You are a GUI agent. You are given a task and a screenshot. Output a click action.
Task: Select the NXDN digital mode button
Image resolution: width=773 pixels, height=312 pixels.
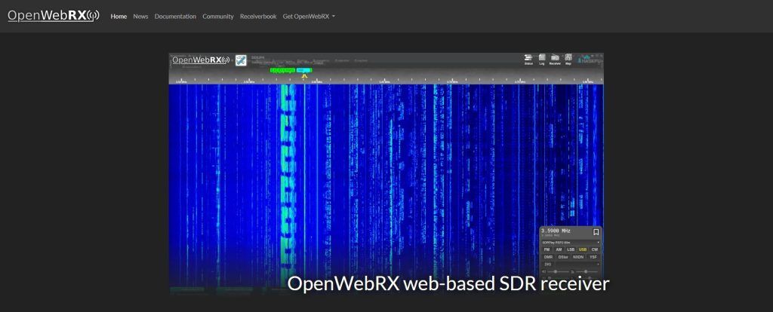coord(578,257)
